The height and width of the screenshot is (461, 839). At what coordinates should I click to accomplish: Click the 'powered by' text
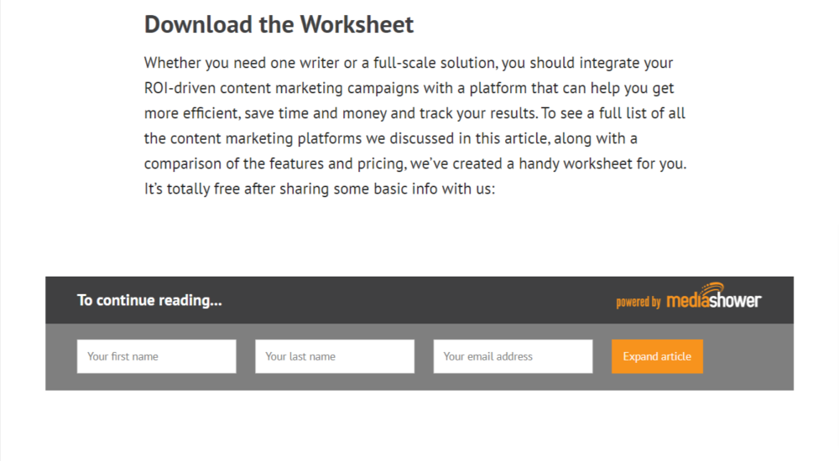coord(638,302)
